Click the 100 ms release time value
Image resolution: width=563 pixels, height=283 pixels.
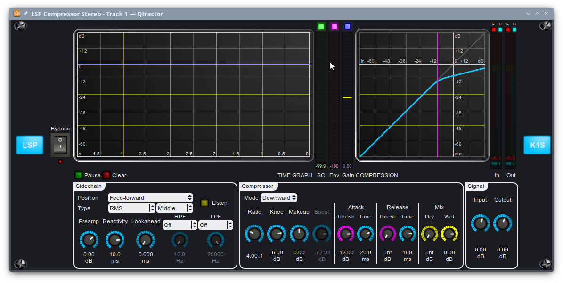point(408,252)
